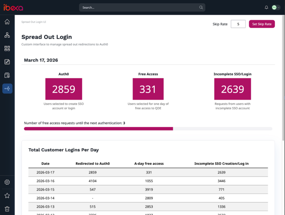Click the Set Skip Rate button

(262, 24)
